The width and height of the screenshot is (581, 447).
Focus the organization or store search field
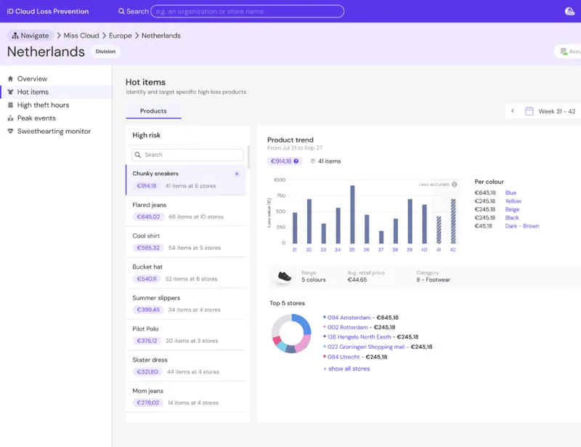(247, 12)
